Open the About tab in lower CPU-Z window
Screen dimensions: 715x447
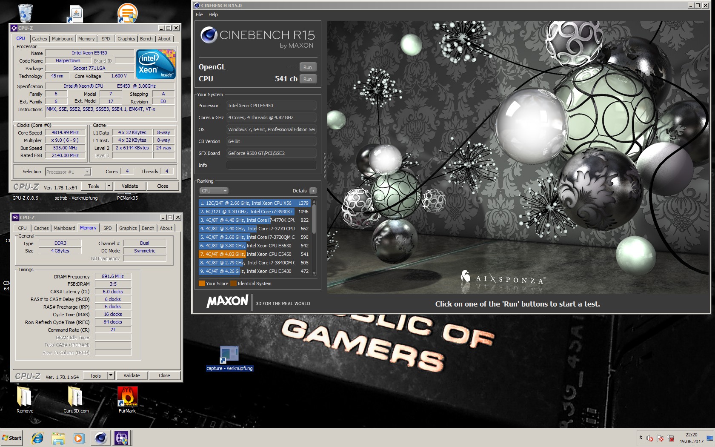[x=166, y=228]
